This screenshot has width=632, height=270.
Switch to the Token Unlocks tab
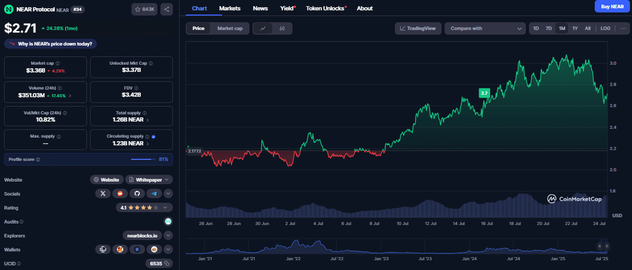pyautogui.click(x=326, y=8)
